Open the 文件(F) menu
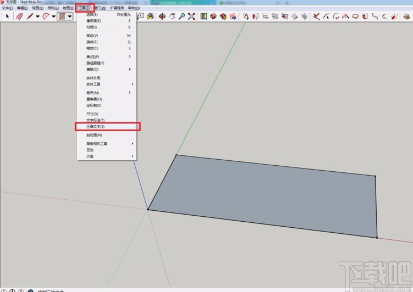 (x=7, y=8)
